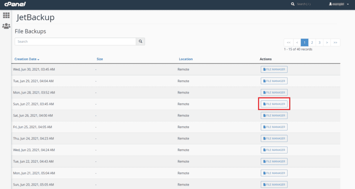This screenshot has height=189, width=355.
Task: Select page 1 in pagination
Action: [x=304, y=43]
